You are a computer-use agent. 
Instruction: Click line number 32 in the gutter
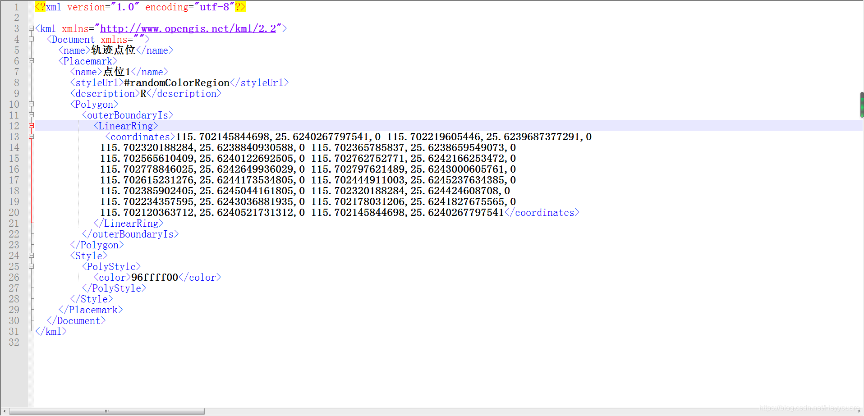(x=14, y=343)
